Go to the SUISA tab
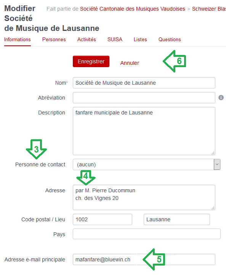The width and height of the screenshot is (226, 277). 115,39
